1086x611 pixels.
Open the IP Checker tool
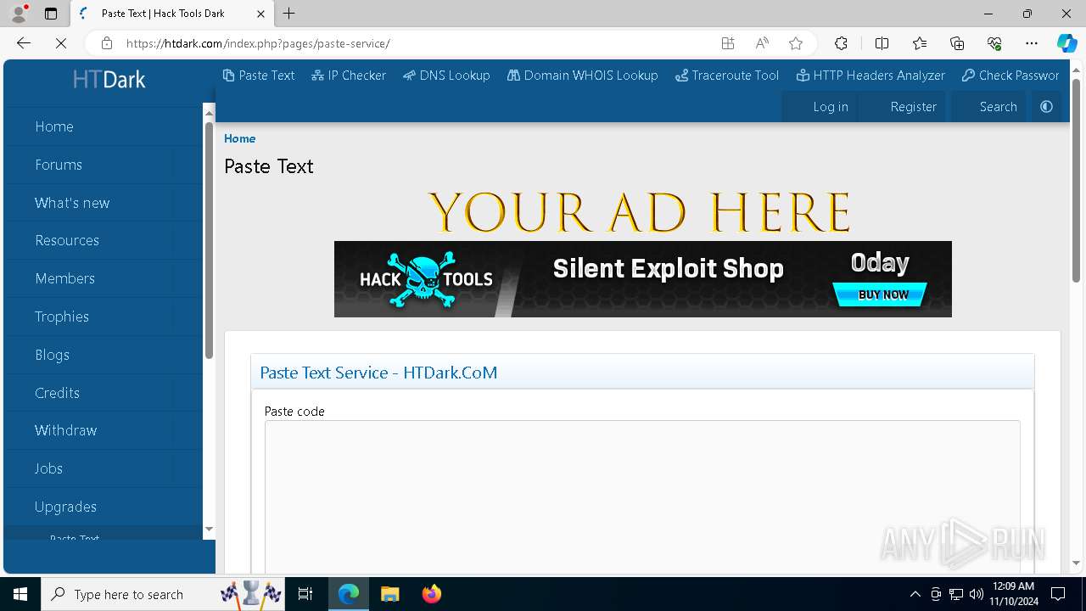(x=349, y=76)
